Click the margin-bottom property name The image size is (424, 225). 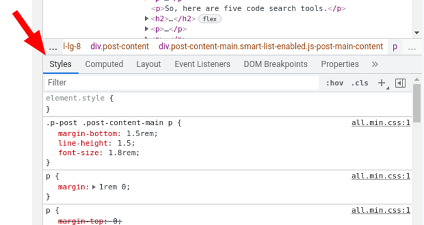point(88,134)
